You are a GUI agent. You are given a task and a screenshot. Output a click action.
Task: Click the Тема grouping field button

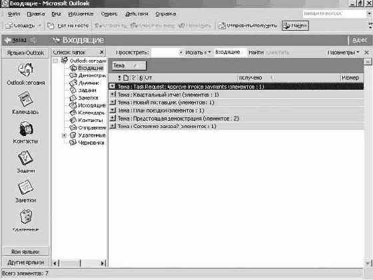tap(129, 66)
